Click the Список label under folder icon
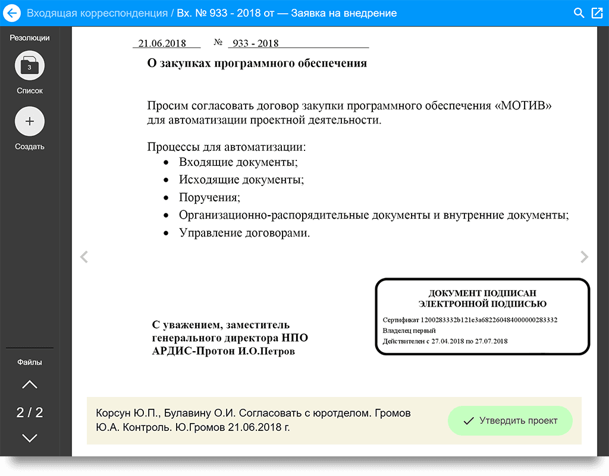 point(30,90)
